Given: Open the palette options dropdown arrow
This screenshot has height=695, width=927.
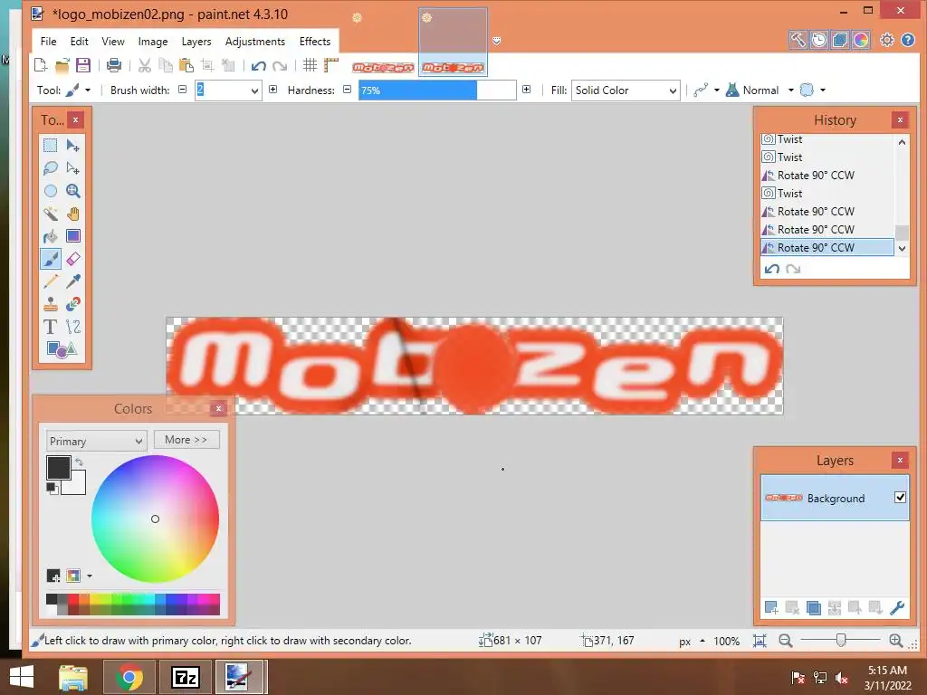Looking at the screenshot, I should point(90,576).
